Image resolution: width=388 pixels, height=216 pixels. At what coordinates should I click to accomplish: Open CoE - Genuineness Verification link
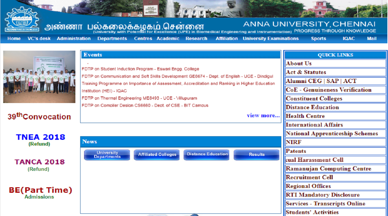coord(329,89)
